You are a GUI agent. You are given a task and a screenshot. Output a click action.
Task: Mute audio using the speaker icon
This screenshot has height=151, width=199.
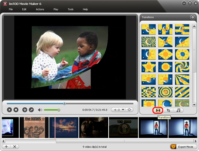[x=40, y=110]
